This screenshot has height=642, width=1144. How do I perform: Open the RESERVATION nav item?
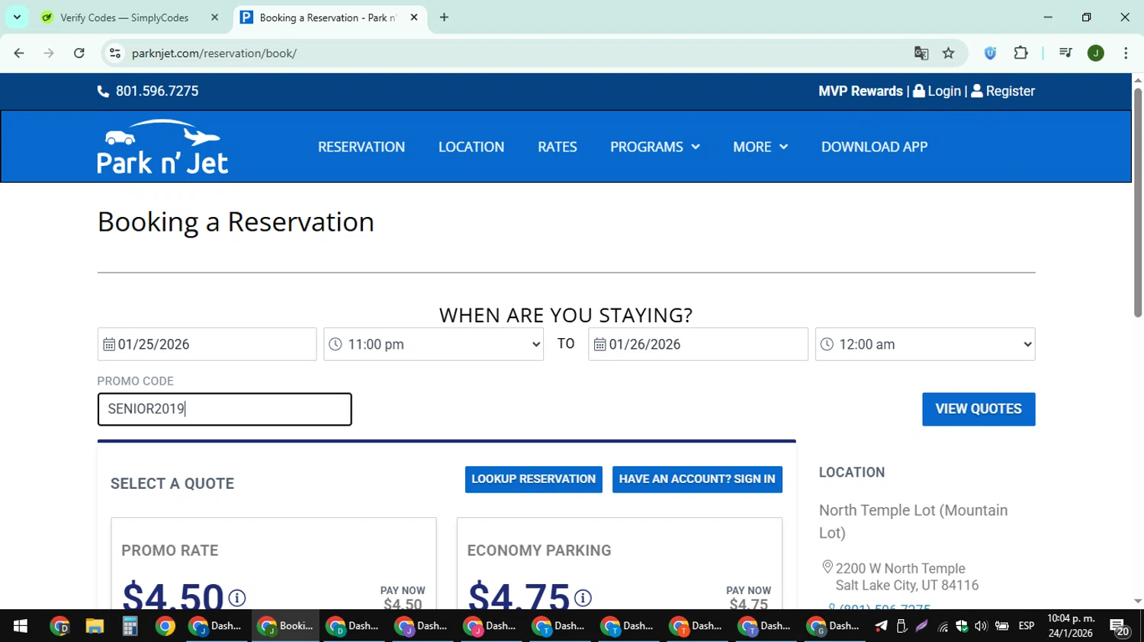tap(362, 147)
